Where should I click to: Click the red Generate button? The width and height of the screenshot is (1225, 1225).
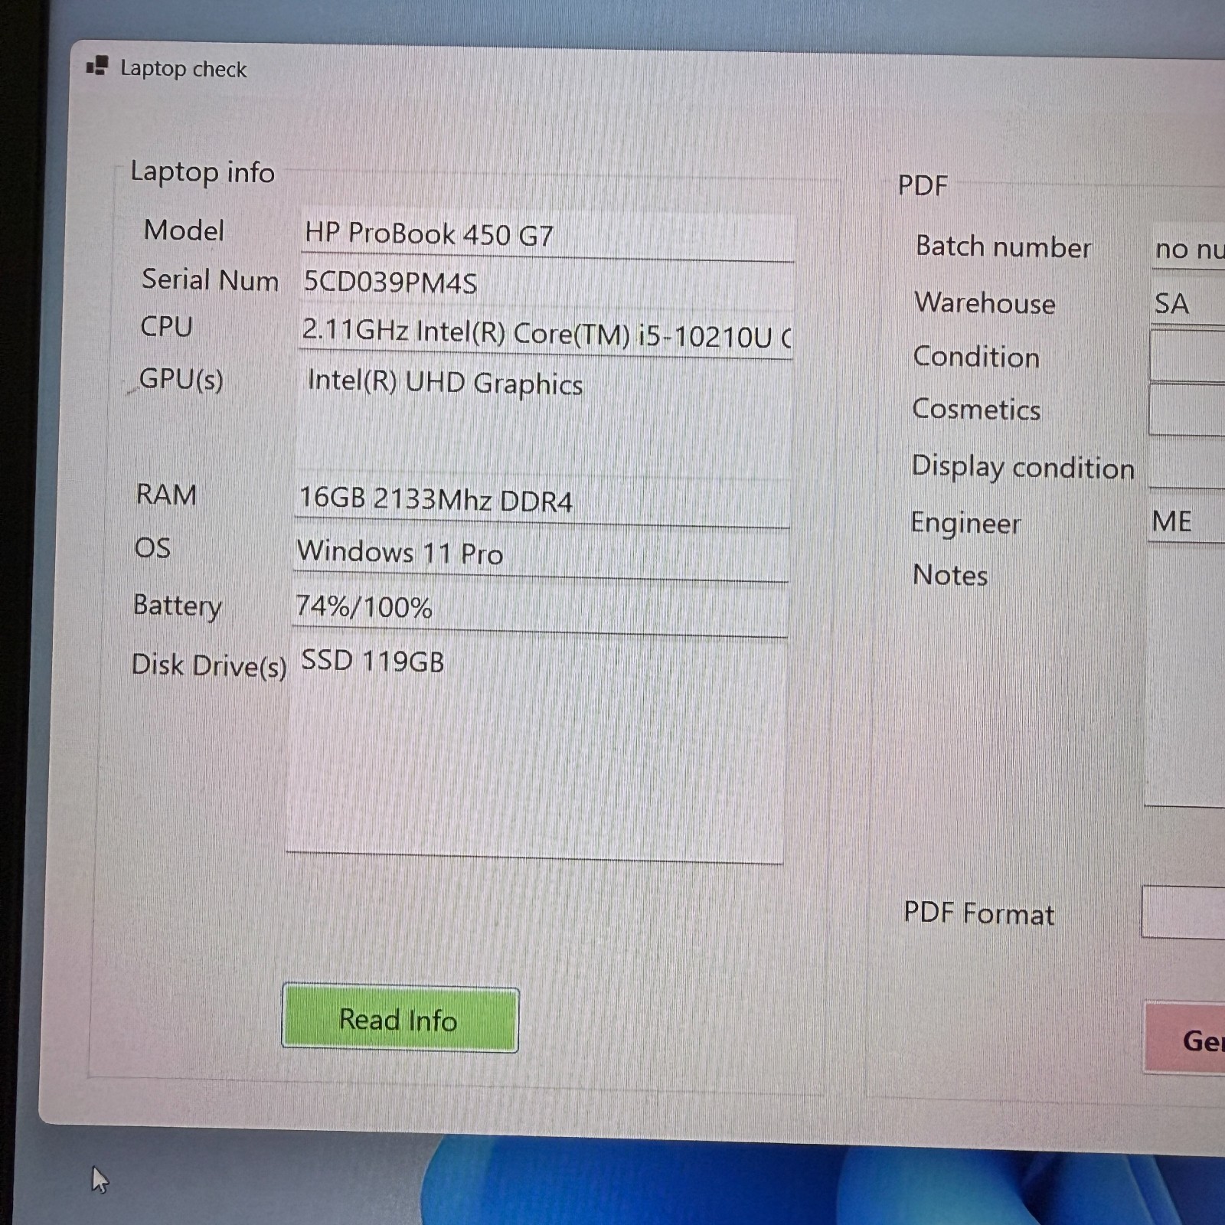point(1185,1039)
